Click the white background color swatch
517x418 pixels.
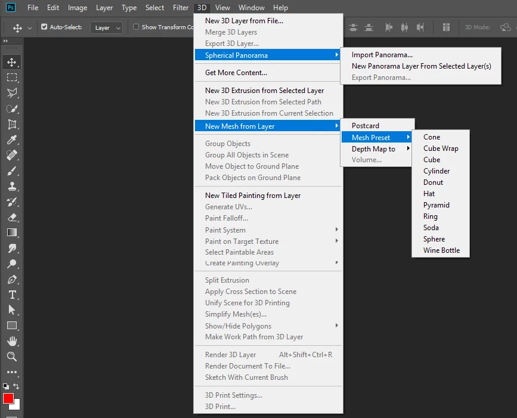tap(17, 405)
